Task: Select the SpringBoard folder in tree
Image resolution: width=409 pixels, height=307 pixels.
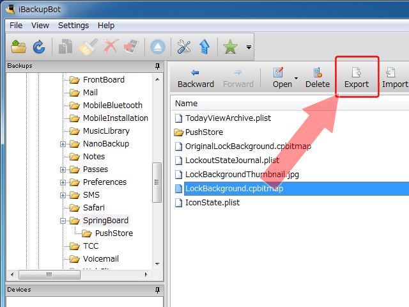Action: (105, 220)
